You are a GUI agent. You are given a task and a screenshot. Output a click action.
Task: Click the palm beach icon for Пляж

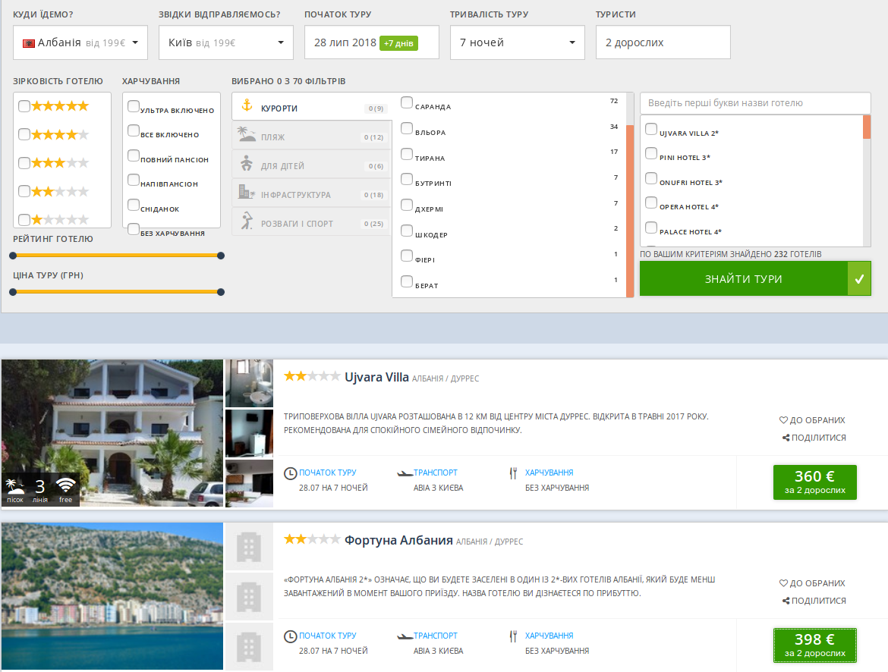pos(246,136)
